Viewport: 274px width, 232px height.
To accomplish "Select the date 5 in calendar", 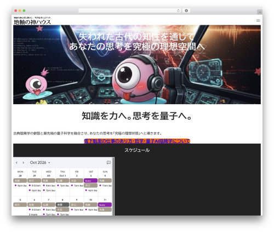I will (20, 200).
